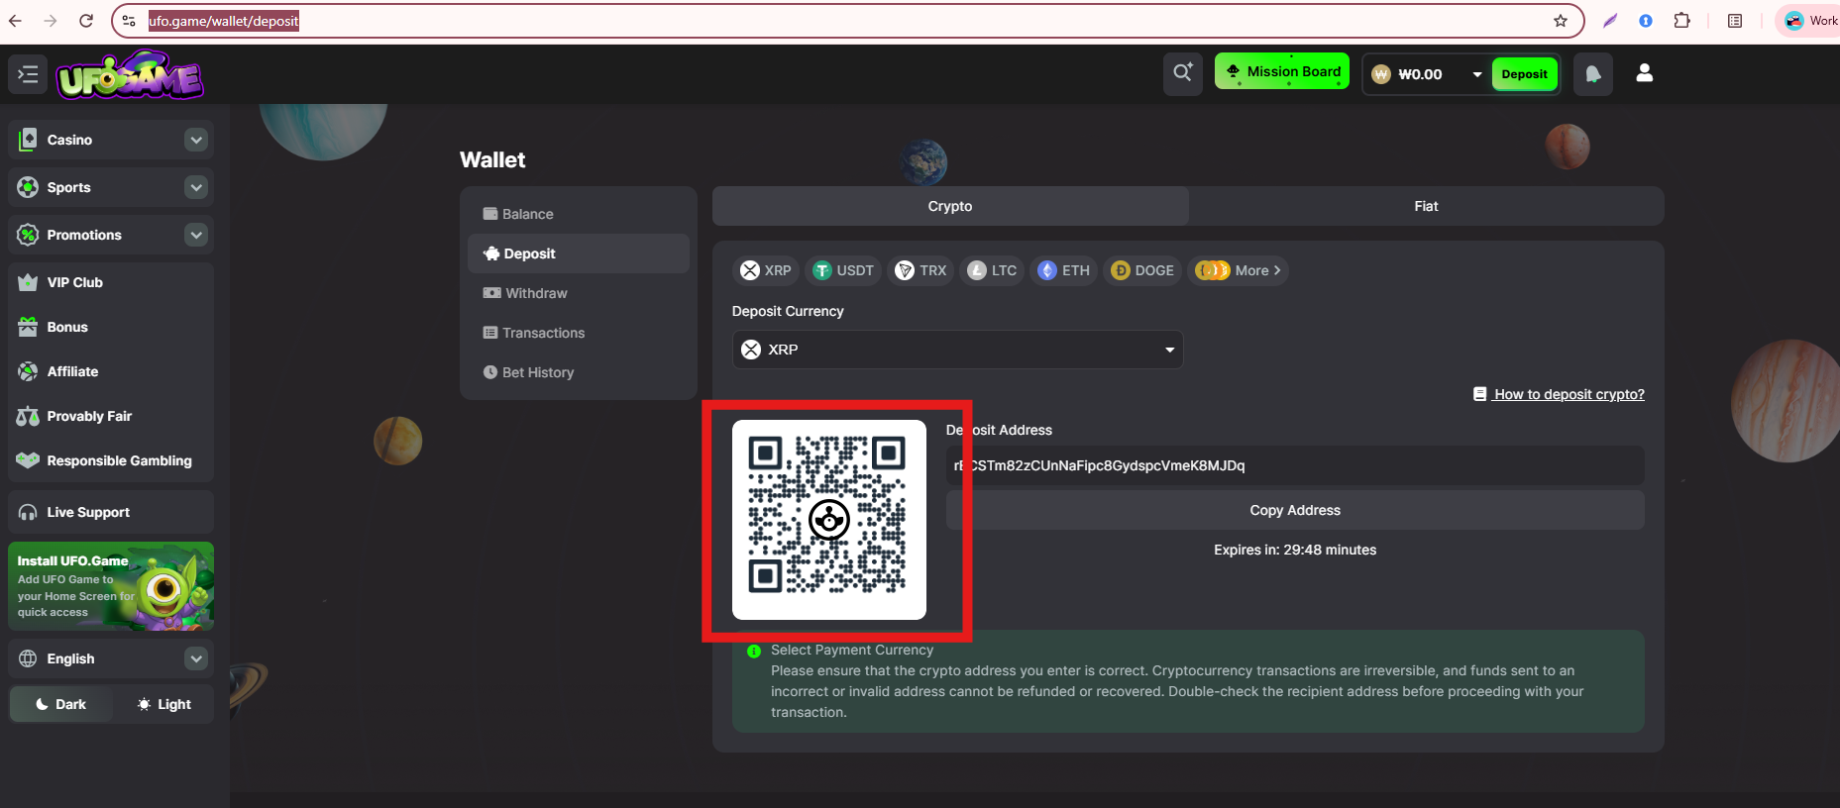This screenshot has width=1840, height=808.
Task: Select LTC coin chip
Action: pyautogui.click(x=992, y=270)
